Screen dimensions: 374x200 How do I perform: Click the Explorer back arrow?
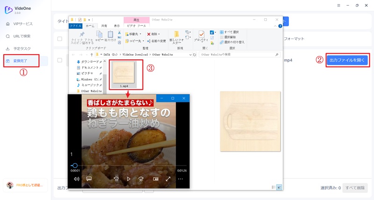coord(73,55)
